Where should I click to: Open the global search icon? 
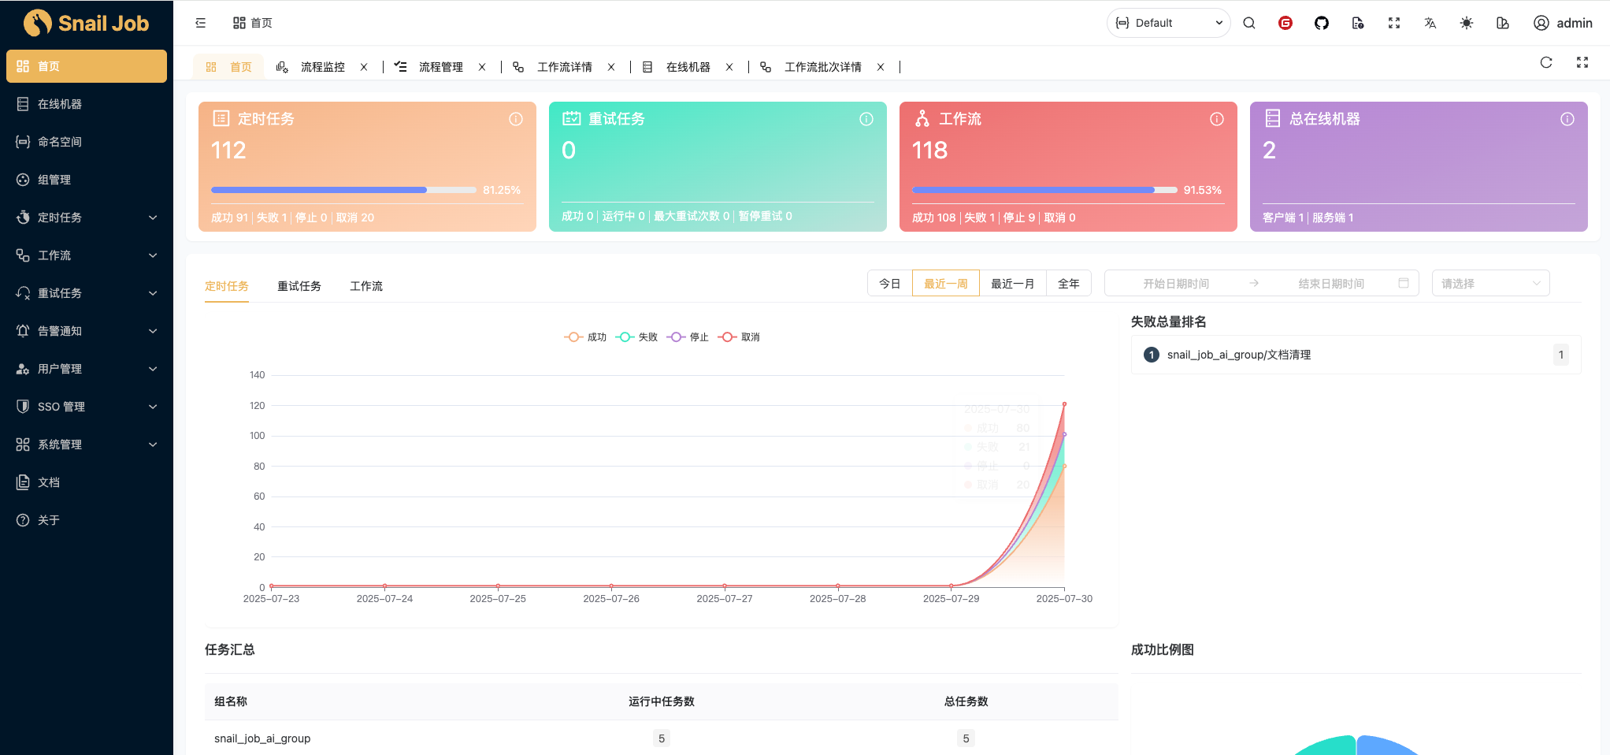pos(1249,23)
